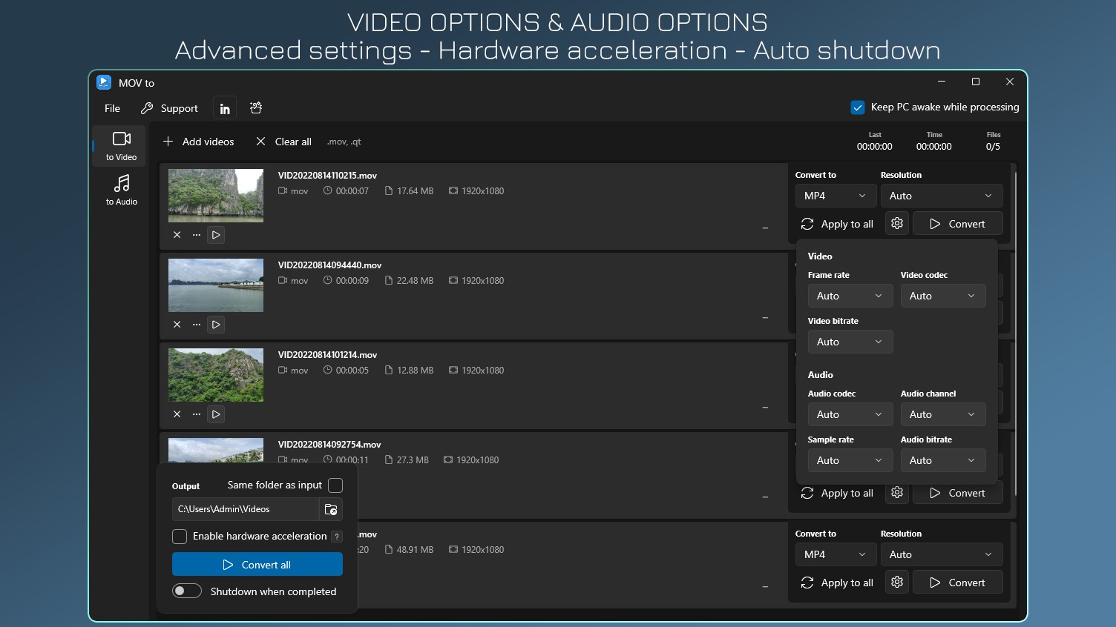
Task: Click the gift/donate icon next to LinkedIn
Action: 255,107
